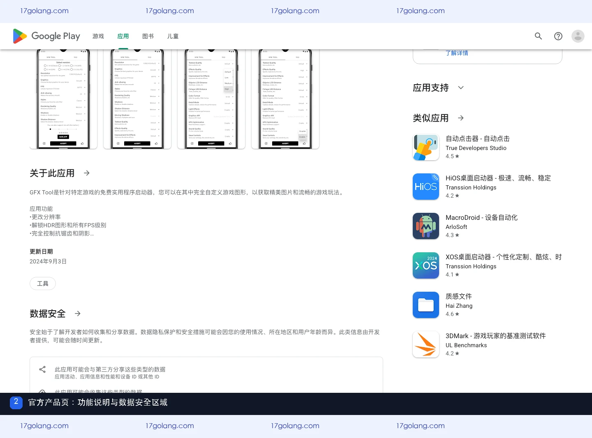Viewport: 592px width, 438px height.
Task: Switch to the 应用 tab
Action: [x=123, y=36]
